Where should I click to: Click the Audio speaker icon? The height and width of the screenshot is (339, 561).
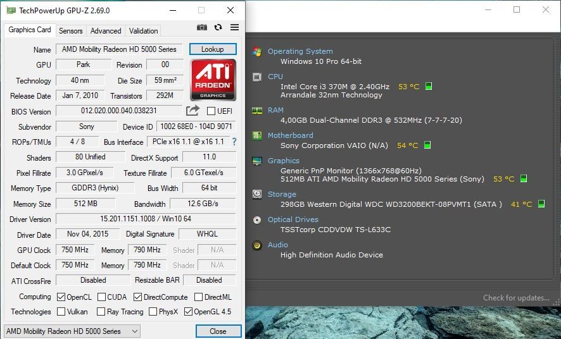[x=257, y=245]
